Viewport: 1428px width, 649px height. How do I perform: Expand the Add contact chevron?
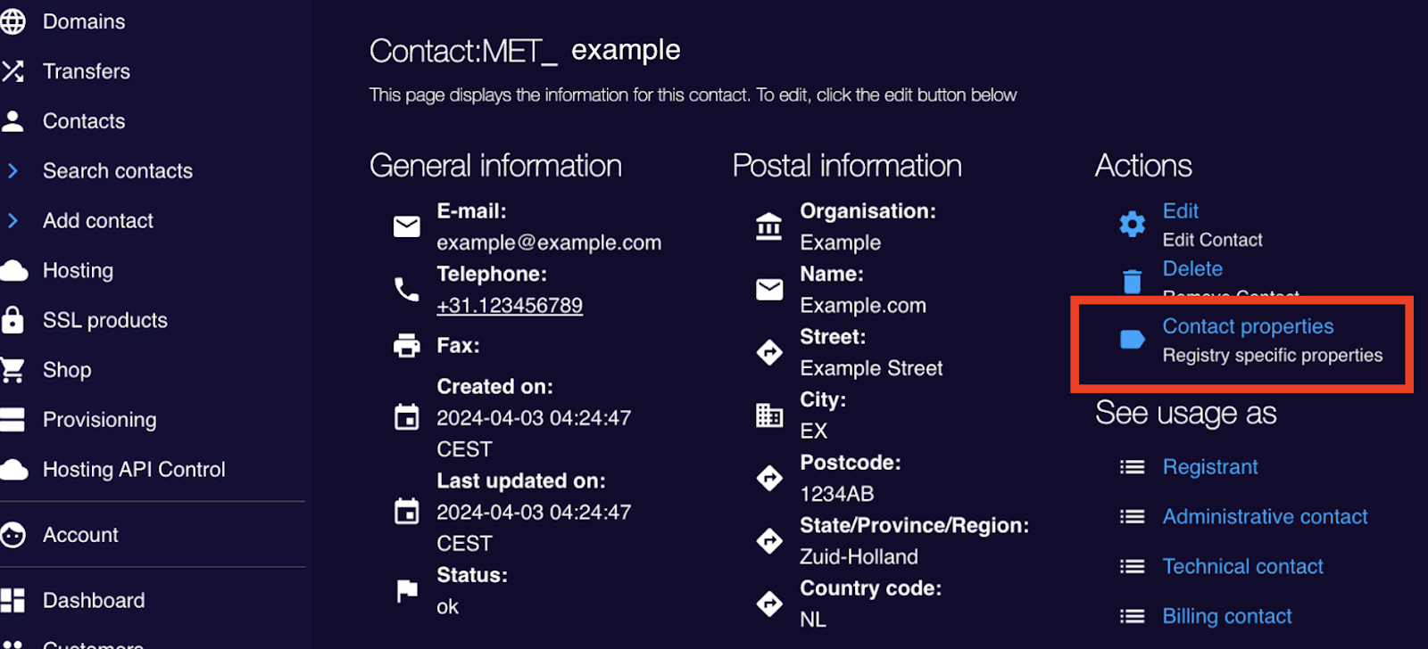12,220
